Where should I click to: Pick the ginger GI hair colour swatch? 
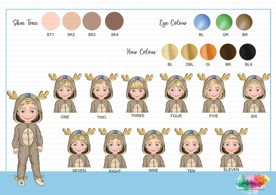tap(208, 52)
